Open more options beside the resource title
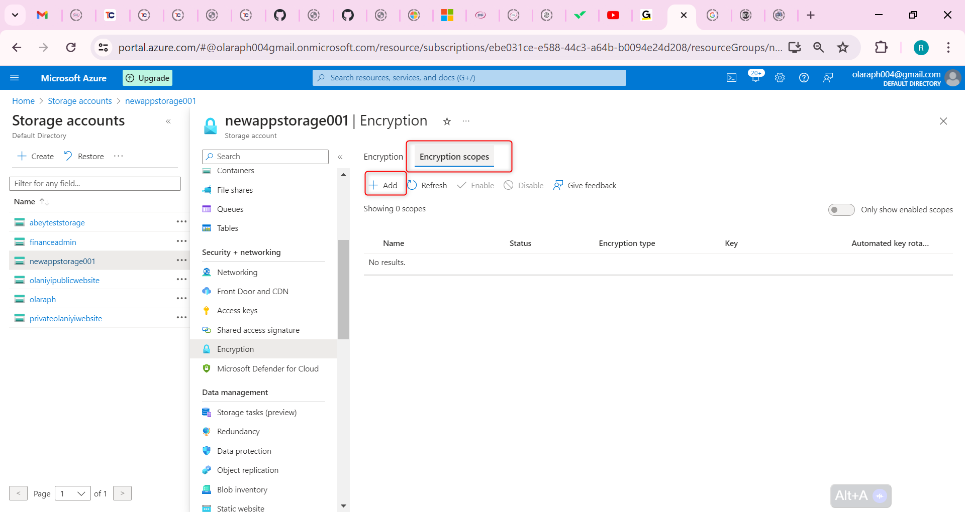 (466, 121)
